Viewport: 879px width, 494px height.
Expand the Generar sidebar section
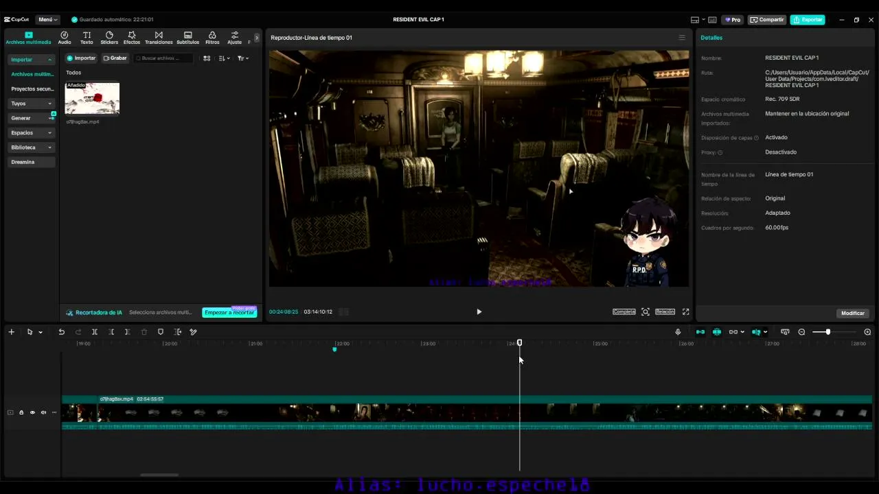[32, 118]
